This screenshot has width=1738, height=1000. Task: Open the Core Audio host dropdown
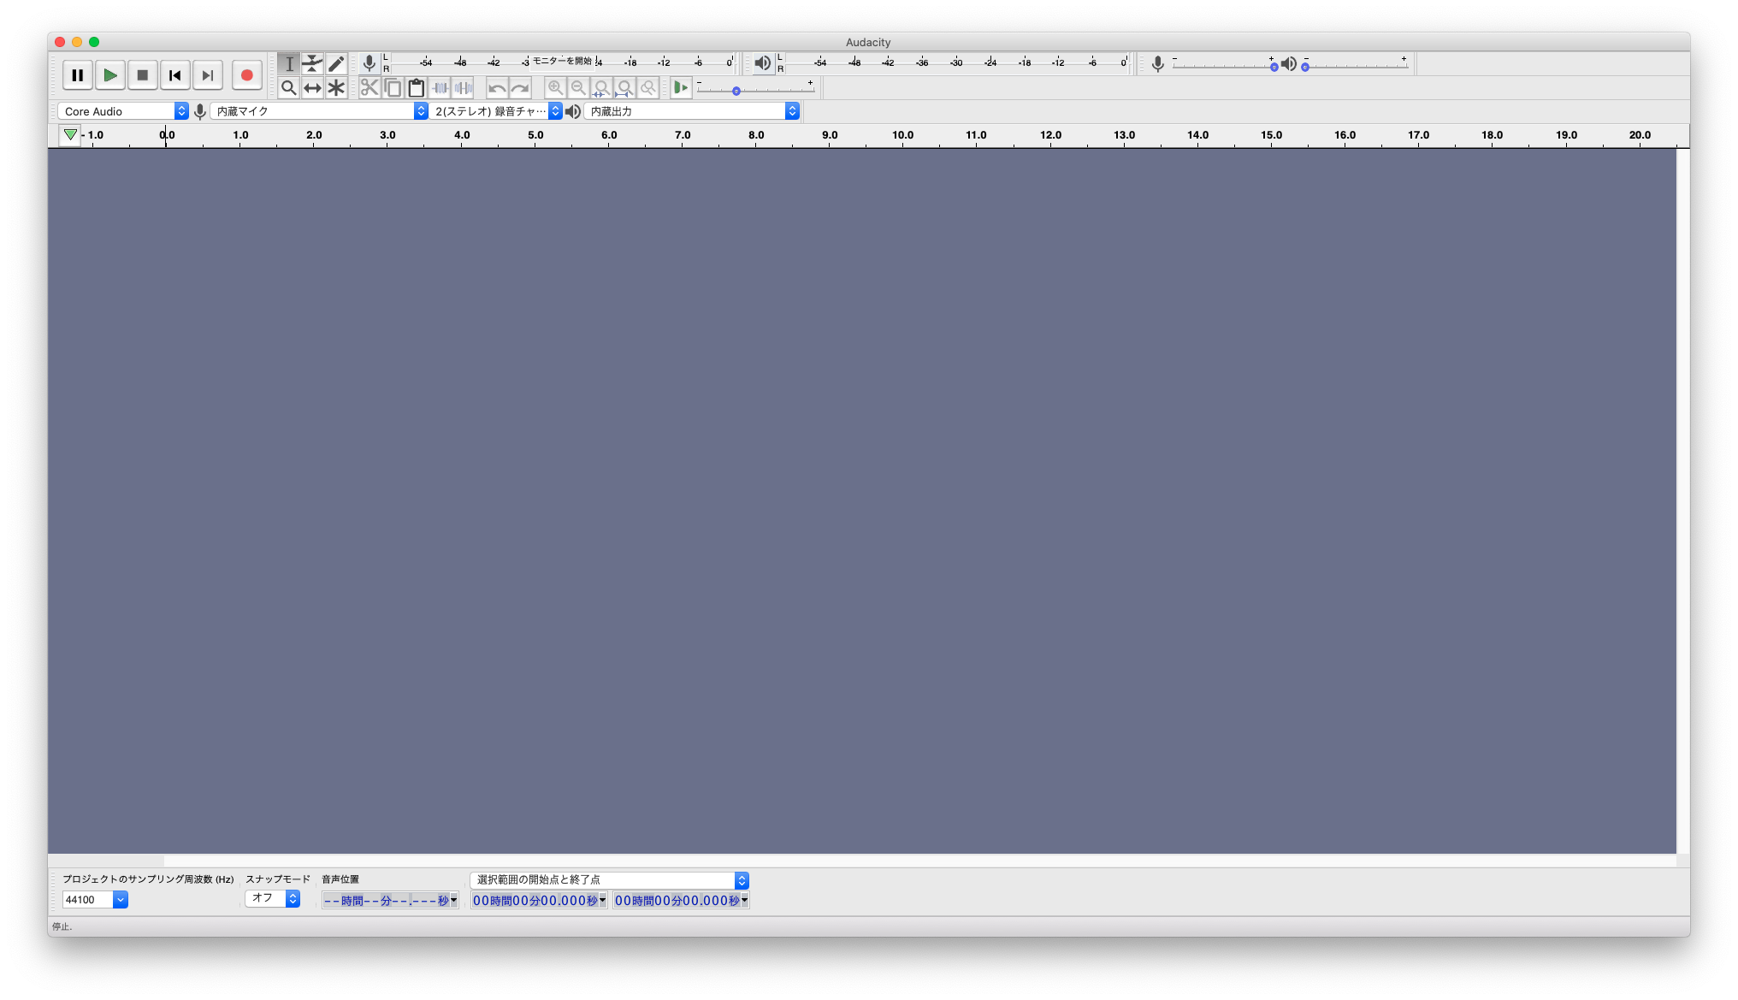coord(123,111)
